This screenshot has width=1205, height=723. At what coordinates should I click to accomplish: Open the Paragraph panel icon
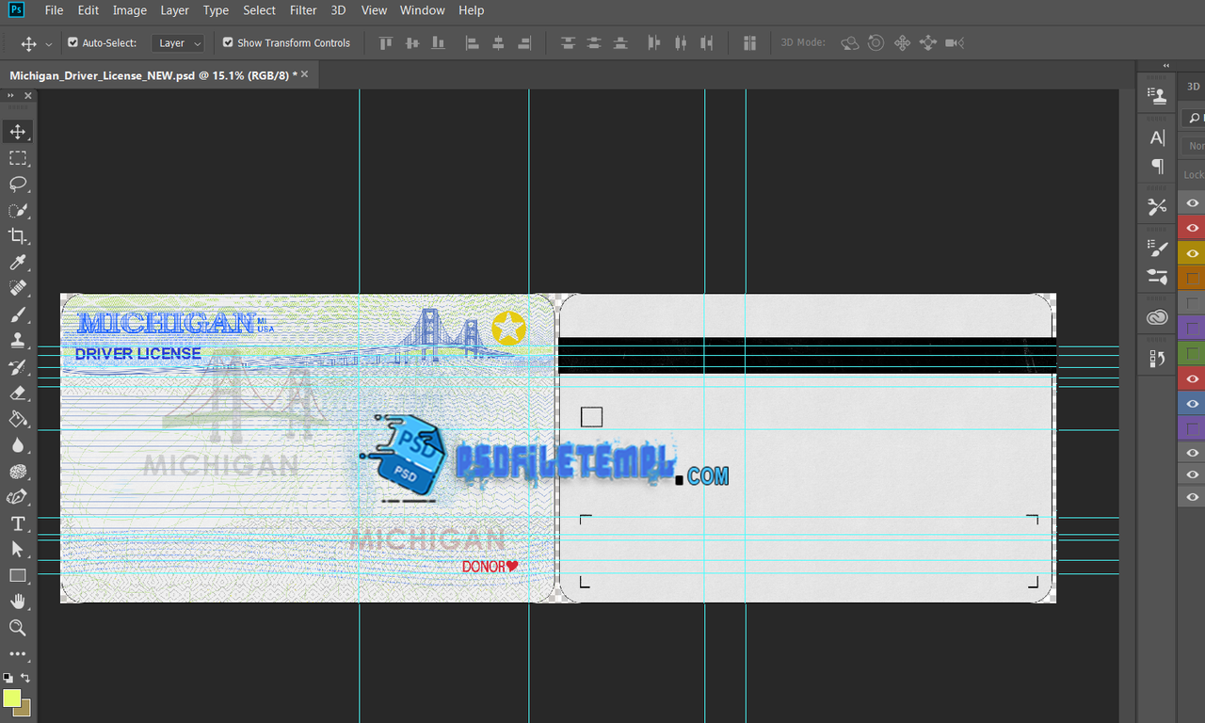pyautogui.click(x=1158, y=167)
